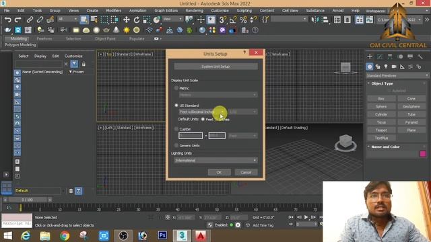Toggle the AutoGrid checkbox
The image size is (431, 242).
tap(389, 91)
